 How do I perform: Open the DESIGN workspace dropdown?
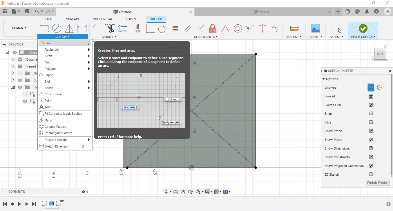(19, 28)
